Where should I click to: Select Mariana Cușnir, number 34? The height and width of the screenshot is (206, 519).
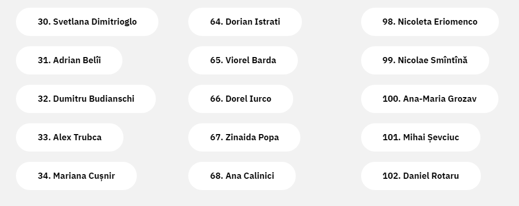click(76, 176)
